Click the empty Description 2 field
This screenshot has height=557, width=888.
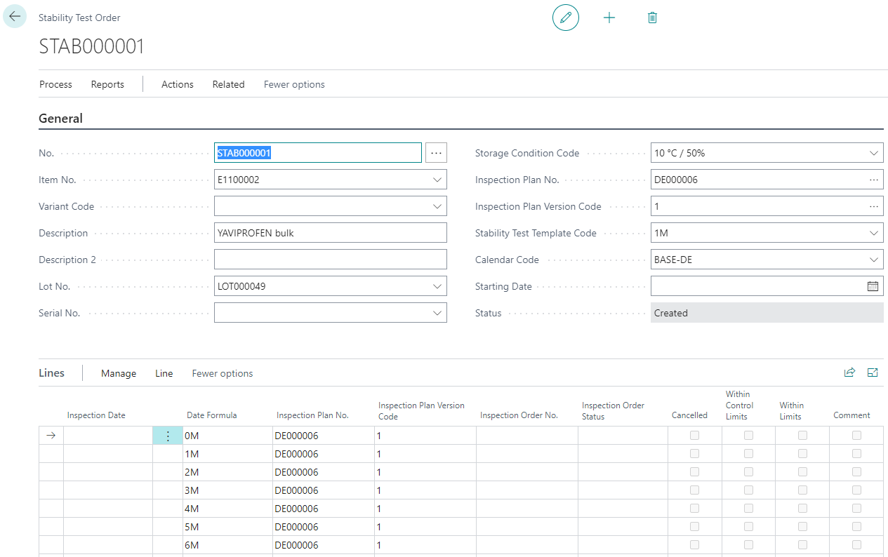click(331, 260)
